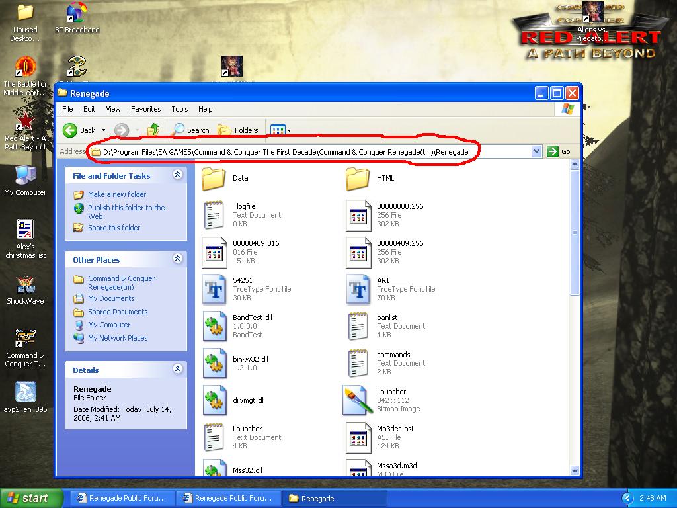
Task: Click the Make a new folder link
Action: [x=117, y=194]
